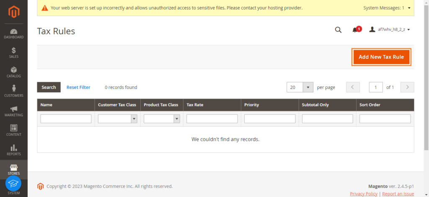This screenshot has width=429, height=197.
Task: Click the current page number field
Action: pos(376,87)
